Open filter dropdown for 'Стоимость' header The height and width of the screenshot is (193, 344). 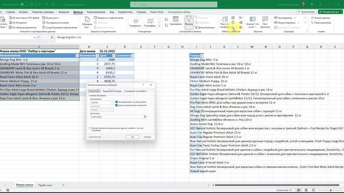coord(132,56)
